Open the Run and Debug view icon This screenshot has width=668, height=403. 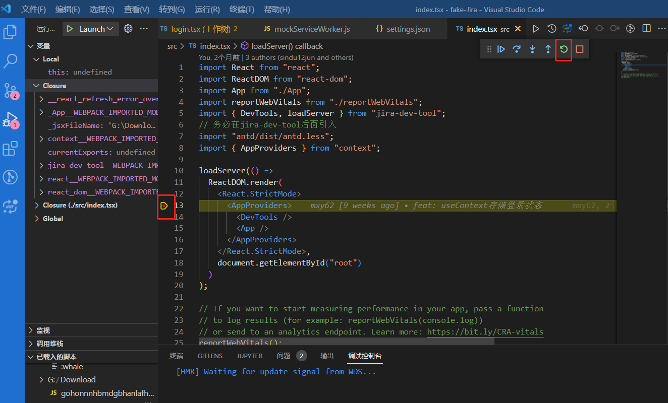11,120
